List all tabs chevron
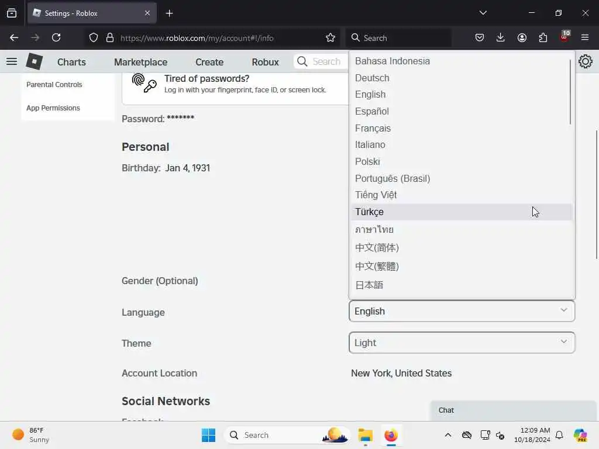The height and width of the screenshot is (449, 599). tap(483, 13)
